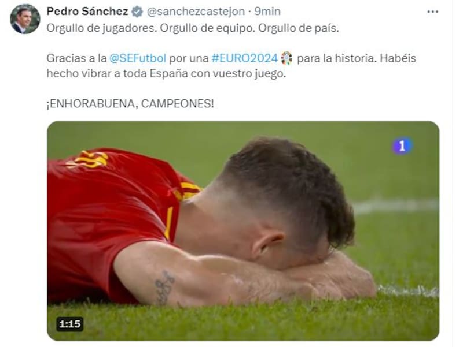The image size is (463, 347).
Task: Click the blue verified badge
Action: 137,12
